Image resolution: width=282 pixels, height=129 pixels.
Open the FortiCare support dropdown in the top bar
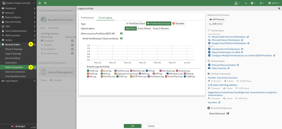coord(237,3)
